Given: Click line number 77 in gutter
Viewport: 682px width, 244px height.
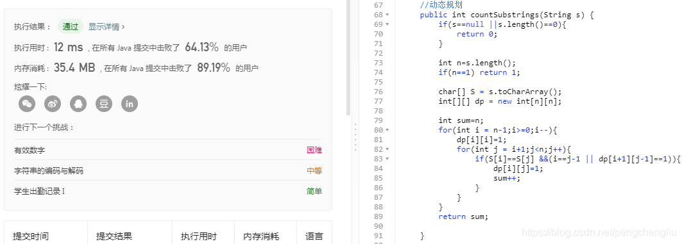Looking at the screenshot, I should [x=378, y=101].
